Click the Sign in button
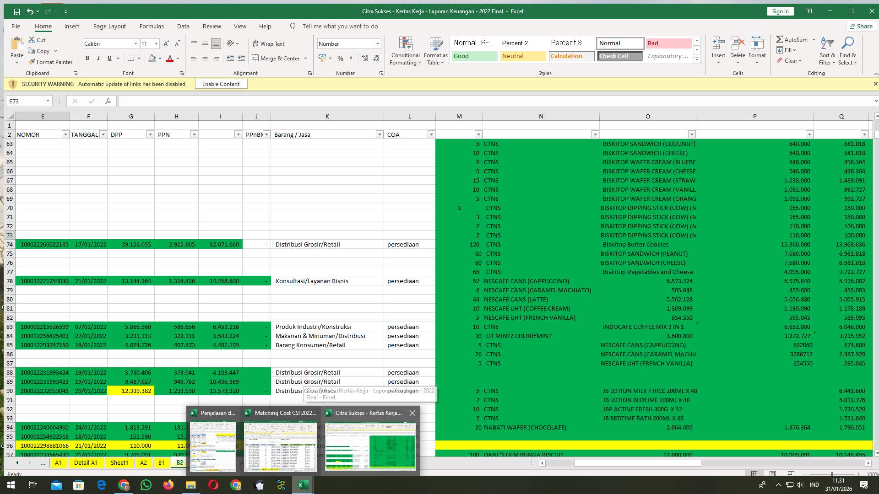This screenshot has width=879, height=494. click(x=780, y=11)
